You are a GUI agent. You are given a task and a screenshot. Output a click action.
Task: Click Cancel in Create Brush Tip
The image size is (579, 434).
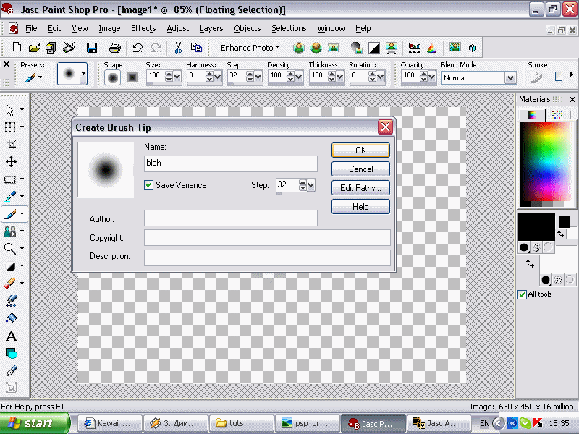[360, 169]
